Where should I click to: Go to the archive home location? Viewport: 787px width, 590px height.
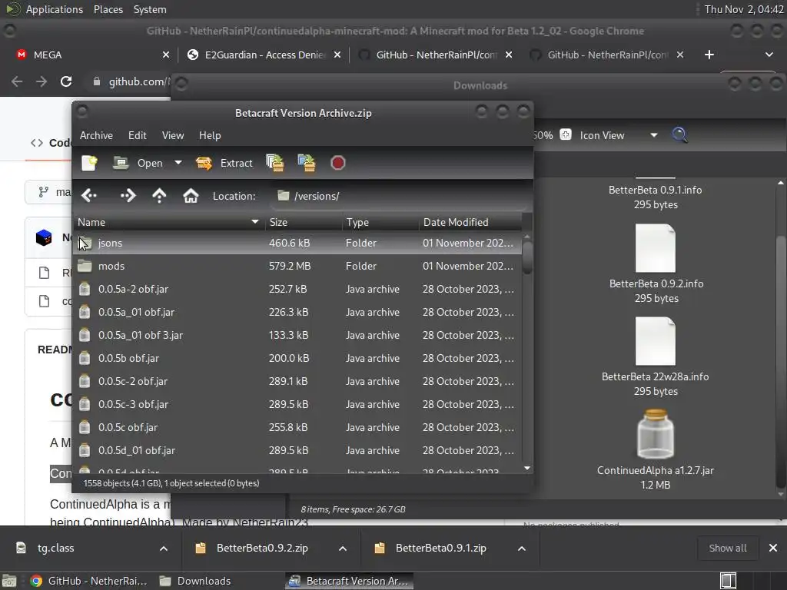pos(191,196)
